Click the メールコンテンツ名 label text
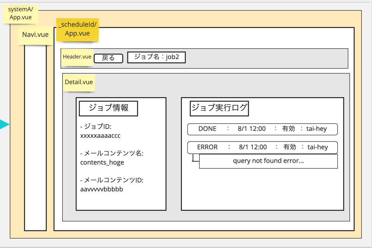Image resolution: width=372 pixels, height=248 pixels. [x=112, y=153]
